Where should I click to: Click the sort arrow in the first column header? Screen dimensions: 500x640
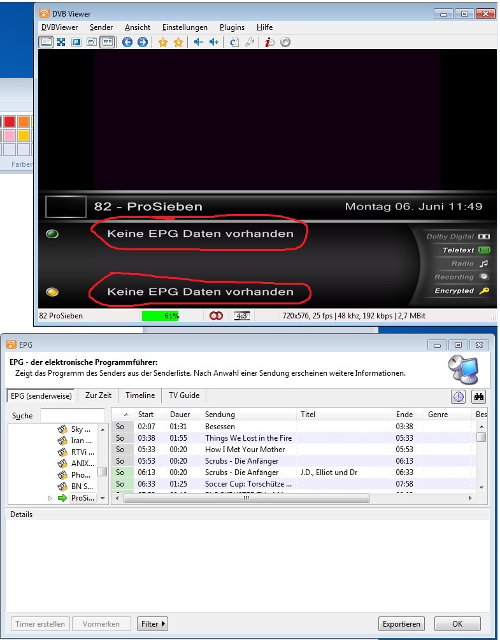click(x=125, y=415)
